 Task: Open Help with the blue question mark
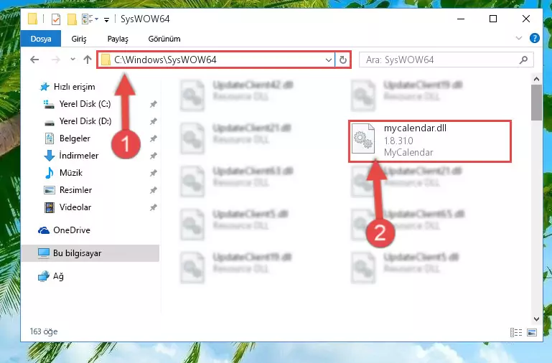coord(534,38)
